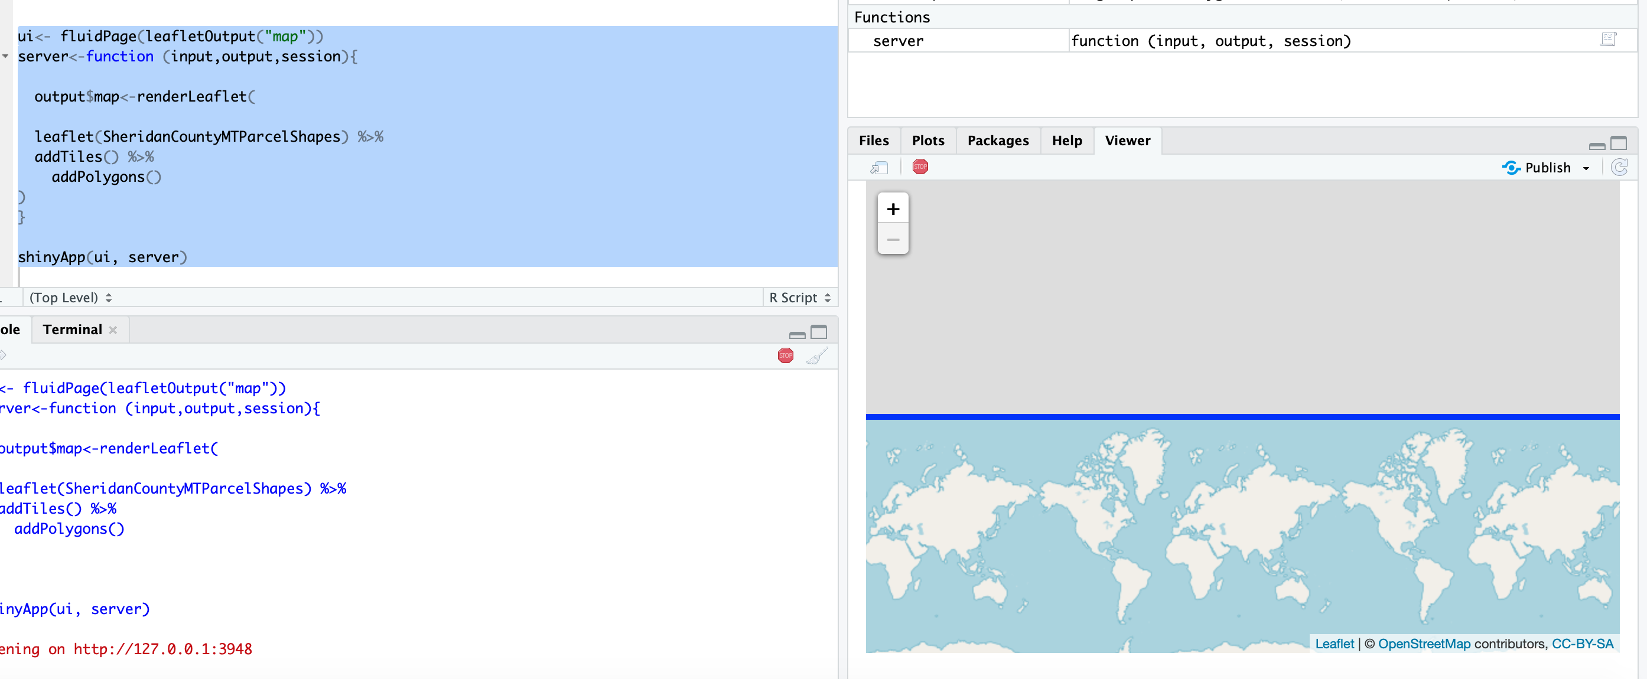Click the empty line below shinyApp in editor
The width and height of the screenshot is (1647, 679).
pos(427,276)
